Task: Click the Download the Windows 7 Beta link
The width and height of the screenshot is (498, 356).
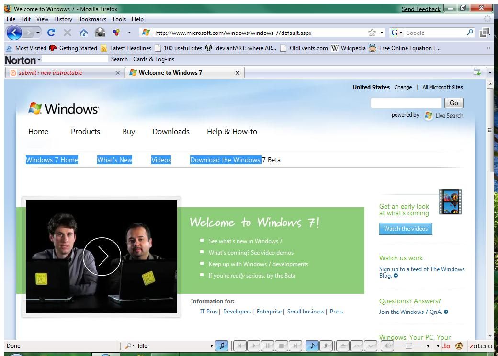Action: 226,160
